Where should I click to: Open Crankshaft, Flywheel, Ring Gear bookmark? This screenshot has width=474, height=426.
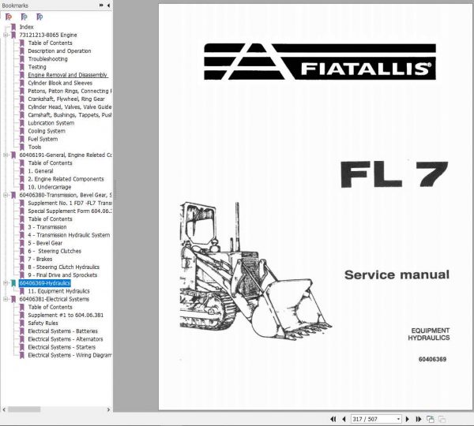click(x=66, y=99)
